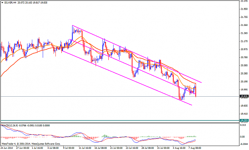Click the 19.995 price scale label
Screen dimensions: 249x150
244,90
